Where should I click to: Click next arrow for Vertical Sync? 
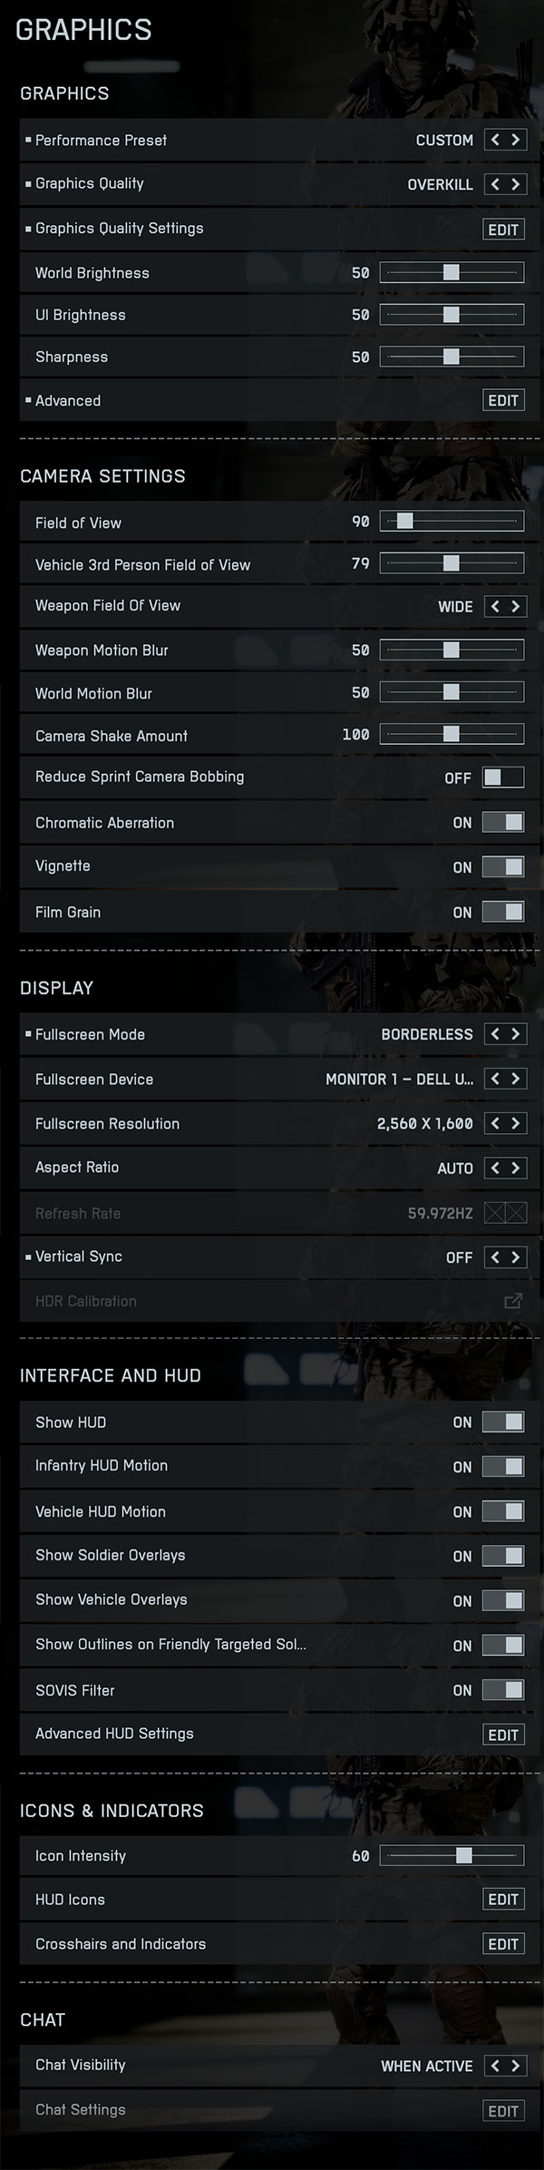pyautogui.click(x=516, y=1257)
